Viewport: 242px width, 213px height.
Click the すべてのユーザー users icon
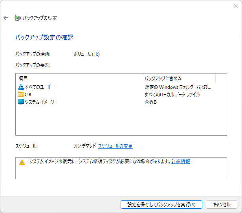click(x=21, y=87)
